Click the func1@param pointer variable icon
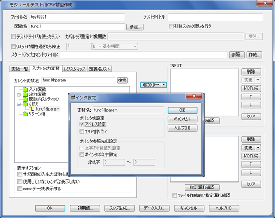 [x=32, y=109]
